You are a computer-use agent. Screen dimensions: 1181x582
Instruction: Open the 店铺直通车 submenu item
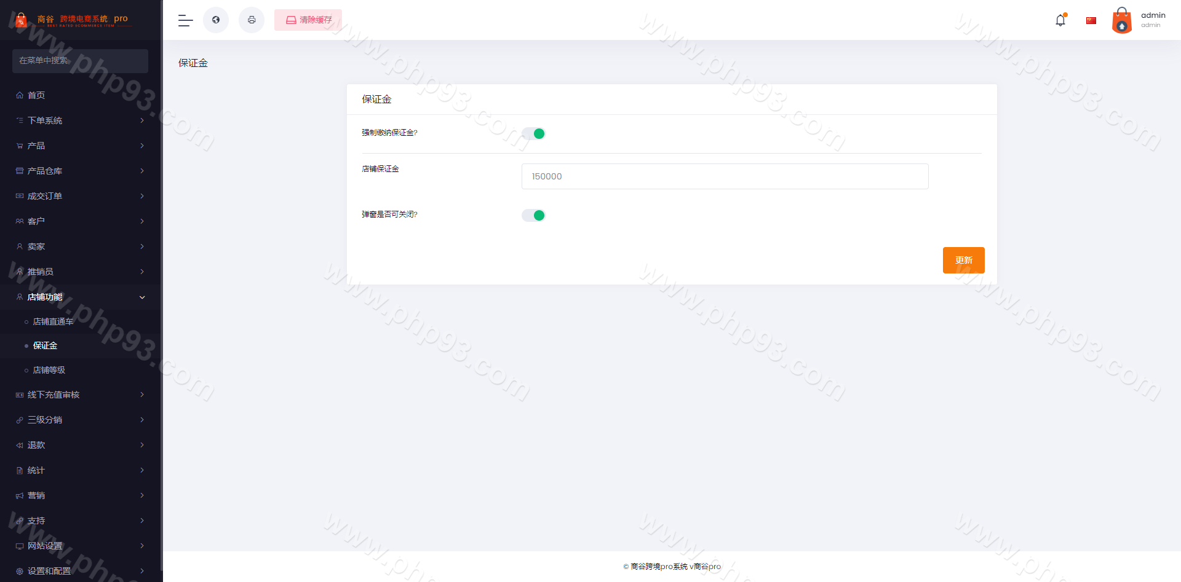point(53,321)
